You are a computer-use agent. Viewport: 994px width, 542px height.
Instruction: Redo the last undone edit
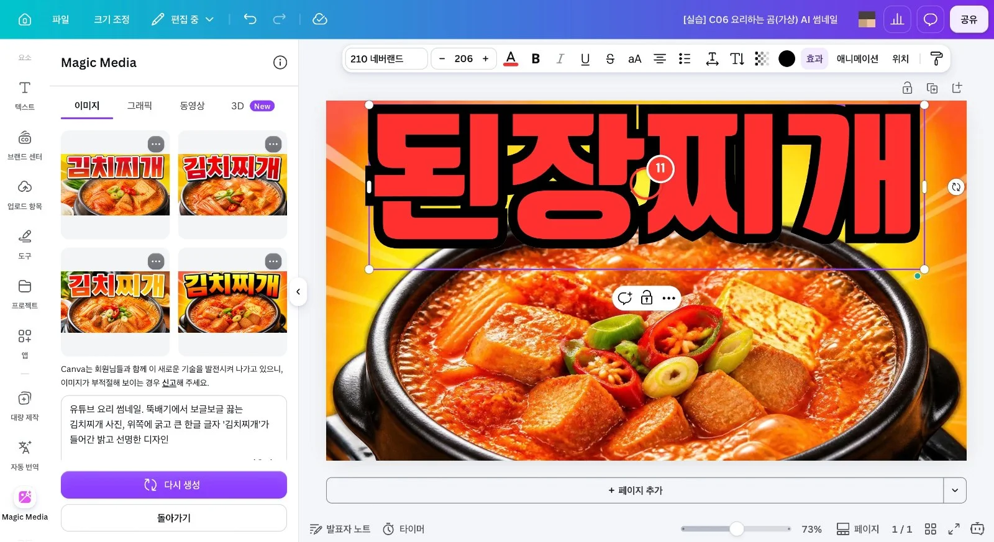(x=280, y=19)
